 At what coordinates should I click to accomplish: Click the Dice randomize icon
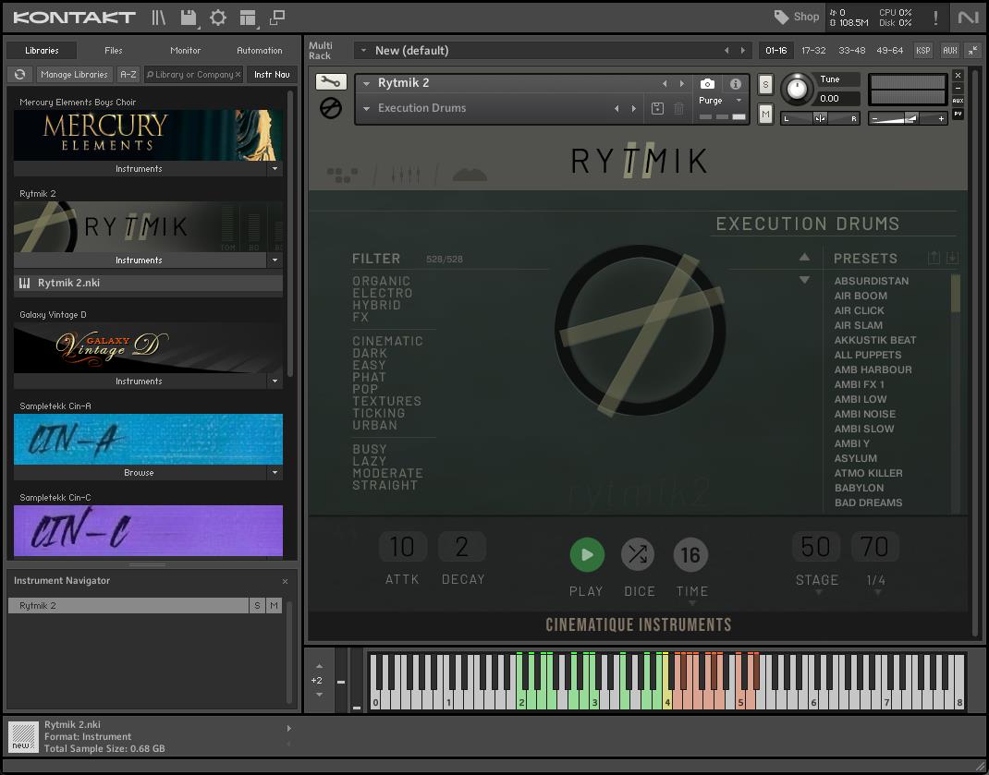pyautogui.click(x=638, y=554)
